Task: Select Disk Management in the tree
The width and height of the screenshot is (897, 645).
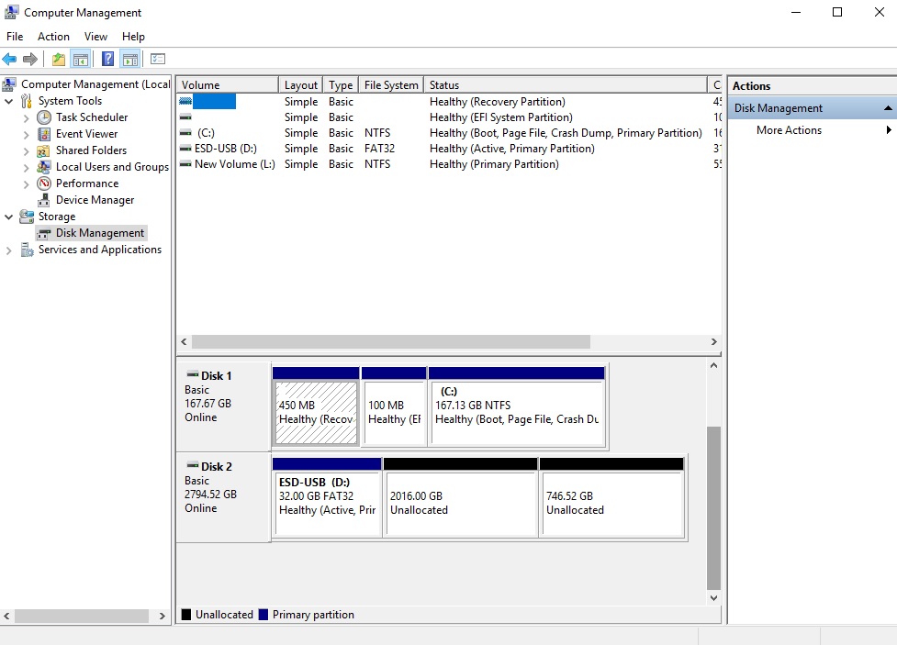Action: [99, 233]
